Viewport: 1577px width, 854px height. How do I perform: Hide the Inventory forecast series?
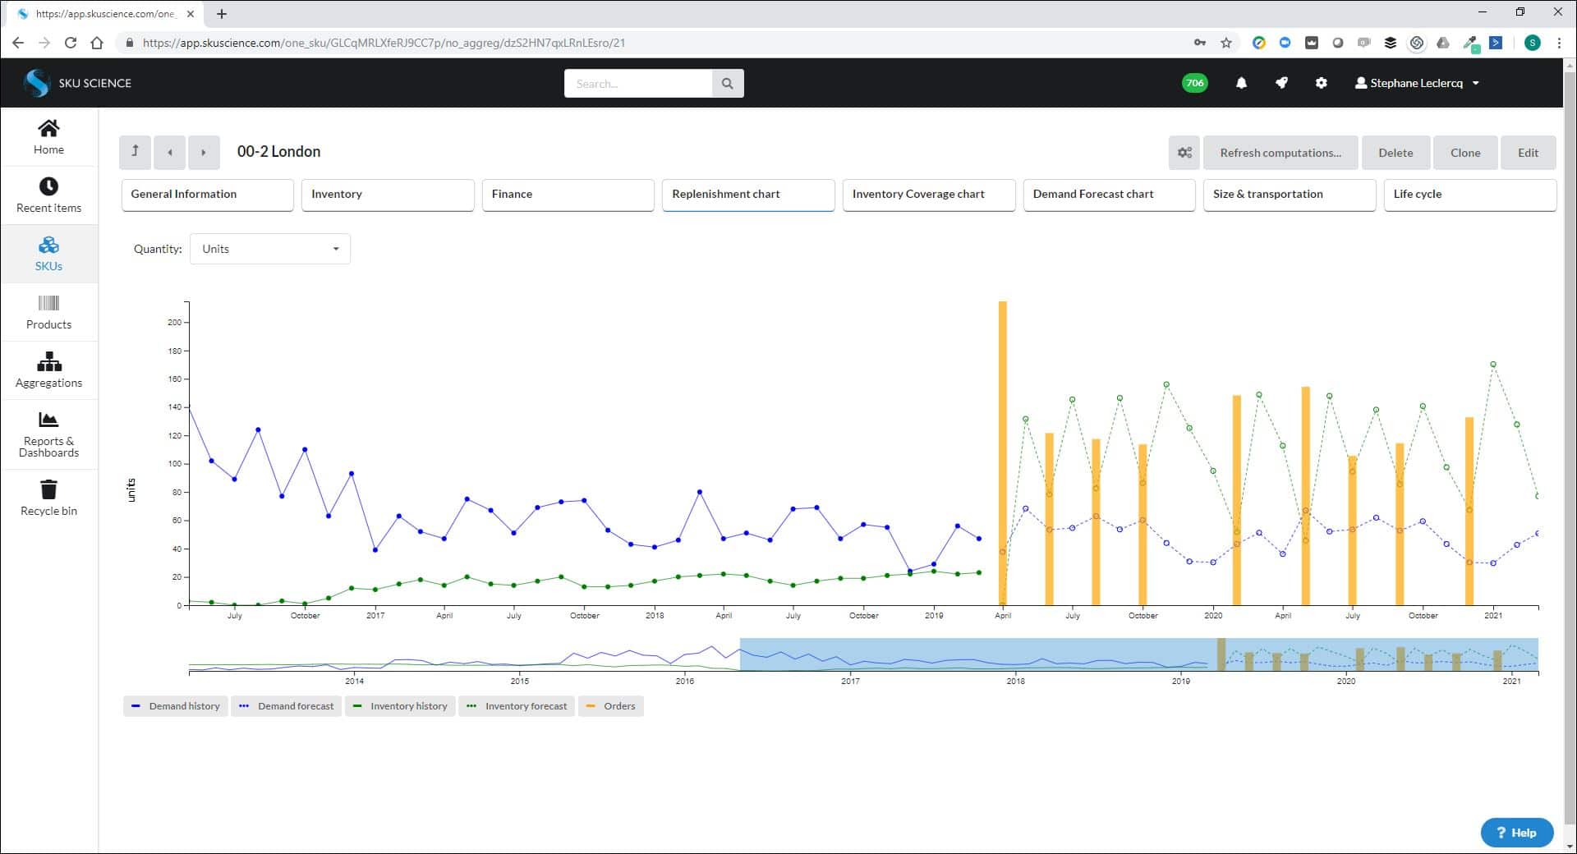tap(517, 706)
